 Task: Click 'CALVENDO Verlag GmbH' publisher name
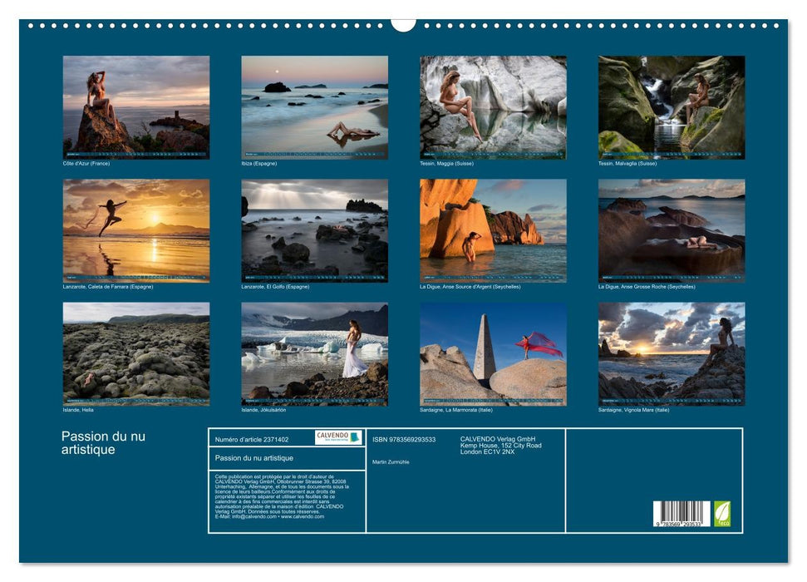tap(498, 439)
